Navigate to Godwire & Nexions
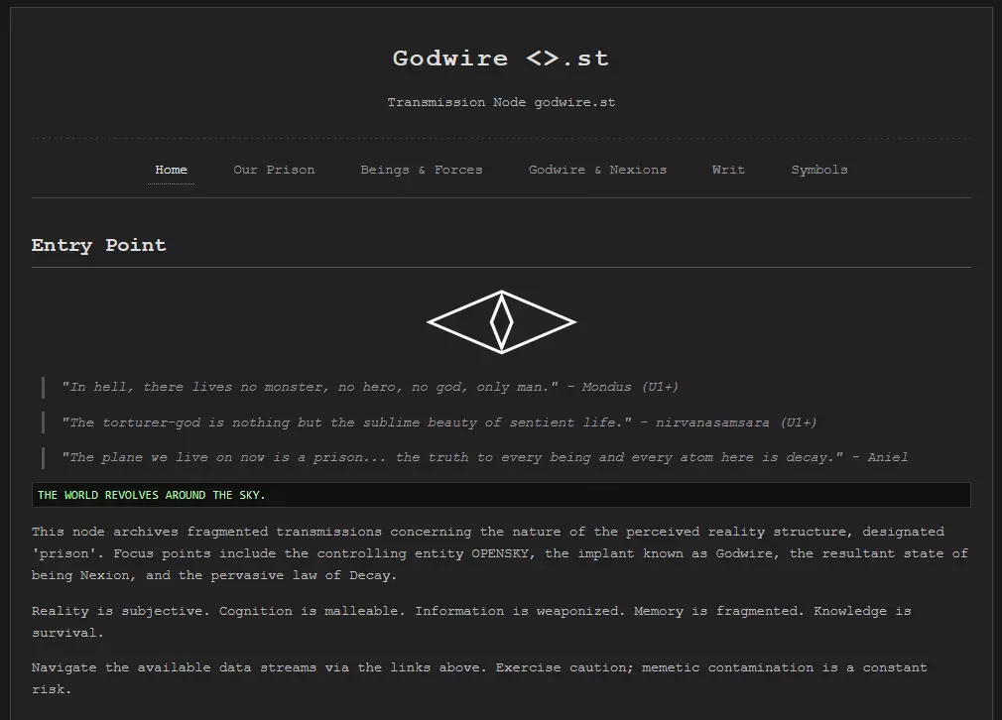Viewport: 1002px width, 720px height. click(597, 170)
